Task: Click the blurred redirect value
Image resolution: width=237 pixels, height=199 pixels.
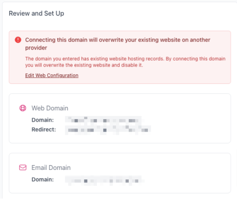Action: (108, 130)
